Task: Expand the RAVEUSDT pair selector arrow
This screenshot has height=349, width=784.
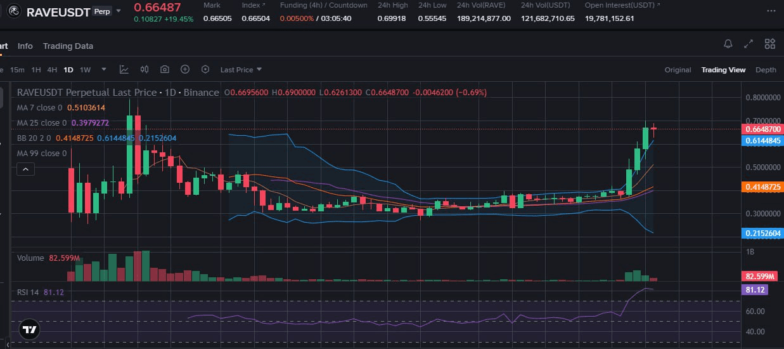Action: 118,11
